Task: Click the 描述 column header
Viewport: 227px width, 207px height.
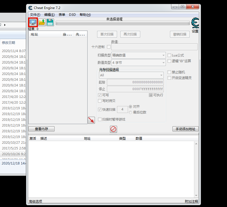Action: 61,138
